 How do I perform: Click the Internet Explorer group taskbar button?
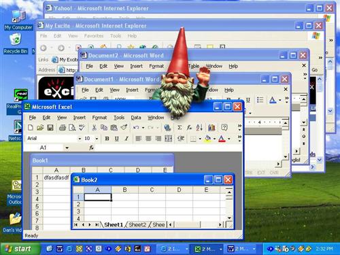point(173,249)
